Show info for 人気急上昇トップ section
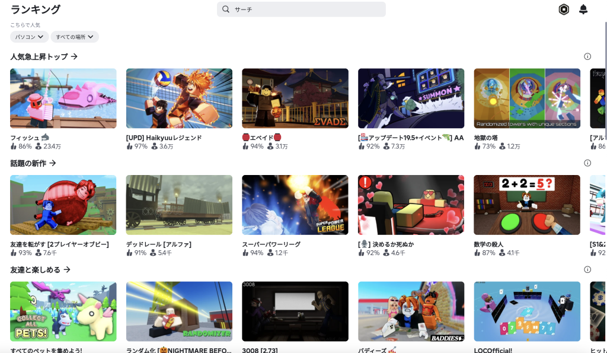 [x=587, y=56]
